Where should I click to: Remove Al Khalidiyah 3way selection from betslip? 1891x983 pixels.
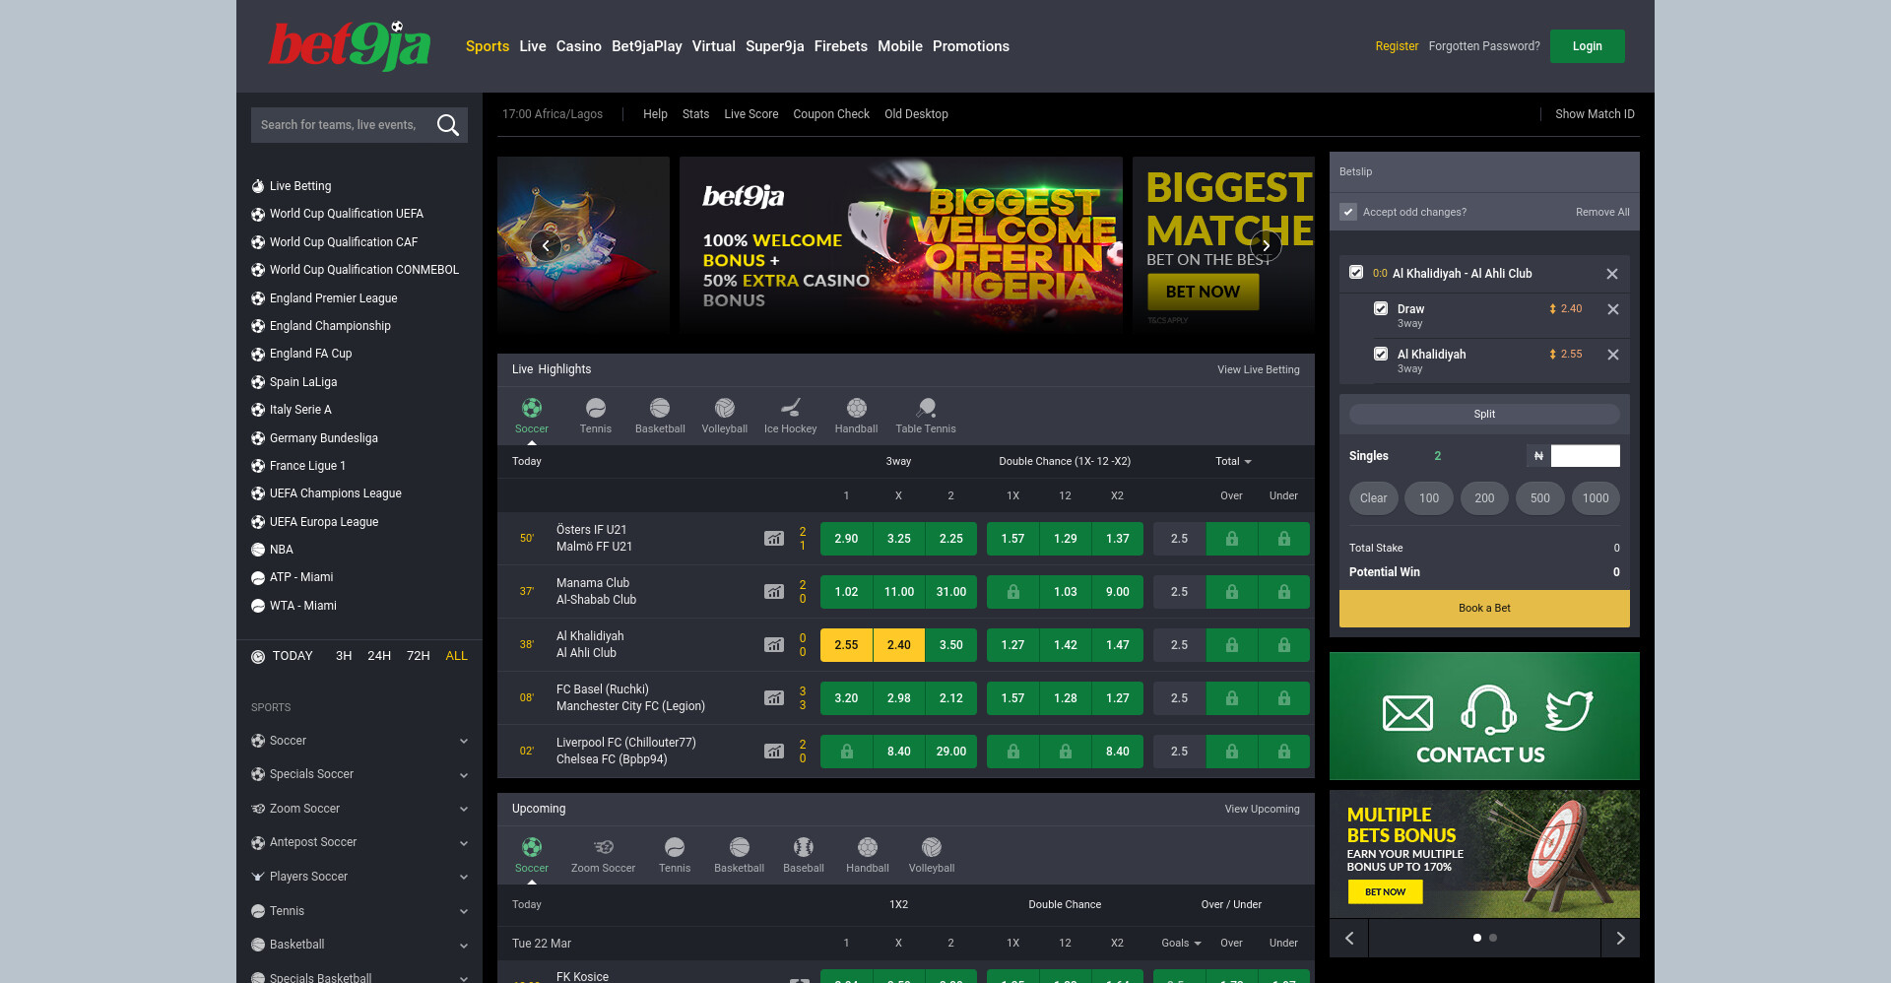(1613, 355)
